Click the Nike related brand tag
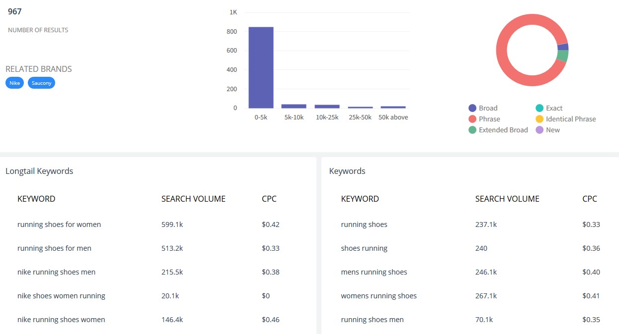Image resolution: width=619 pixels, height=334 pixels. [14, 83]
